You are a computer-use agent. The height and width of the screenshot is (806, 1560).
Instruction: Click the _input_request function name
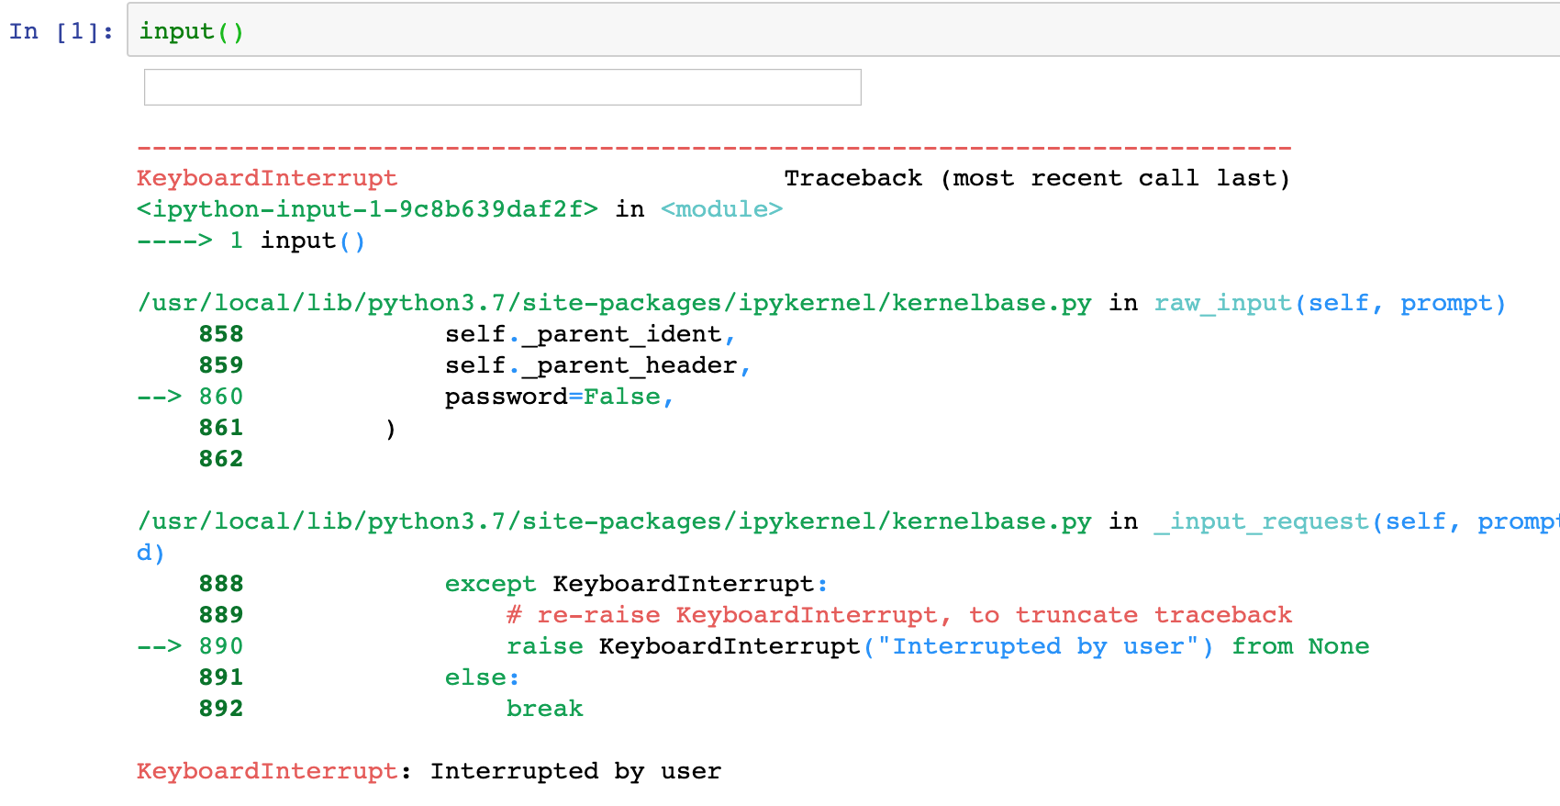[x=1261, y=521]
